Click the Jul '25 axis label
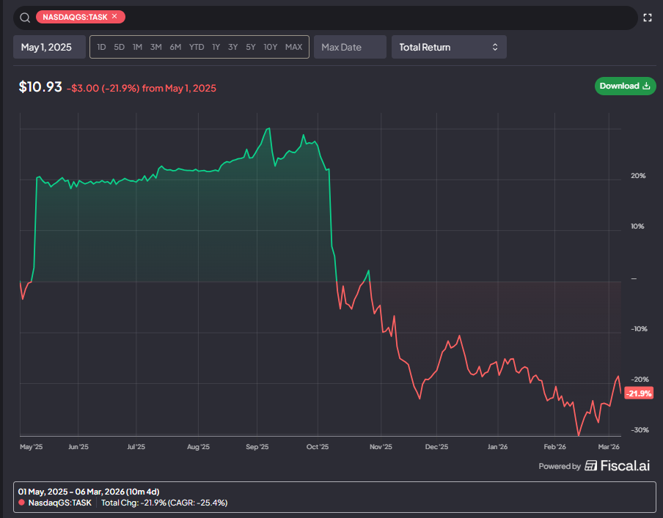 [136, 447]
